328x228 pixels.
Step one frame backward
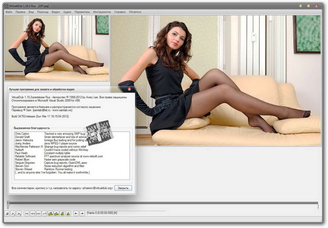pos(33,214)
